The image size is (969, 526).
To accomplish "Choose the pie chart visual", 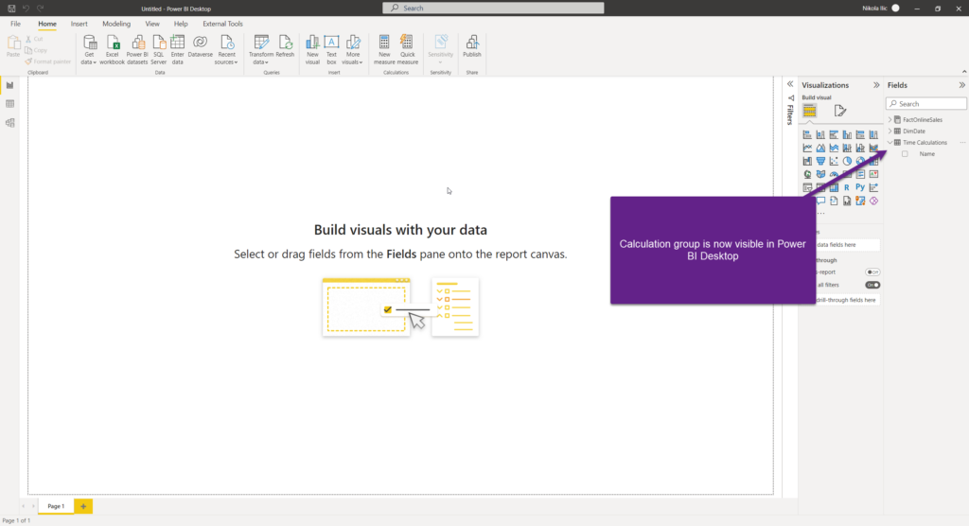I will click(847, 161).
